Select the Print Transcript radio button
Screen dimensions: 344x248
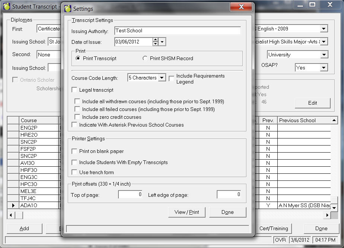[78, 58]
